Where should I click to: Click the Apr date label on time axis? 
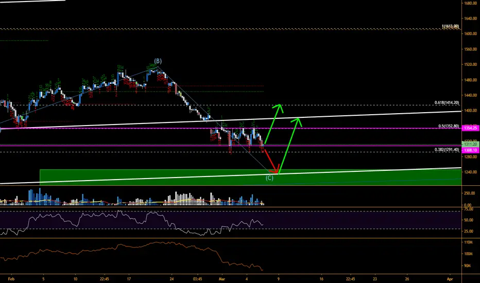(450, 279)
